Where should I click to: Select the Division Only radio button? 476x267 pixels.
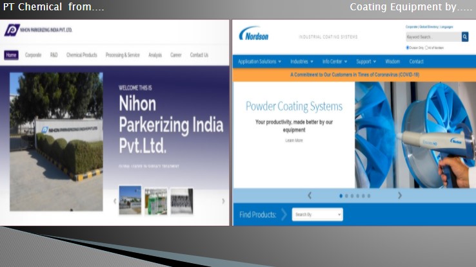coord(408,48)
